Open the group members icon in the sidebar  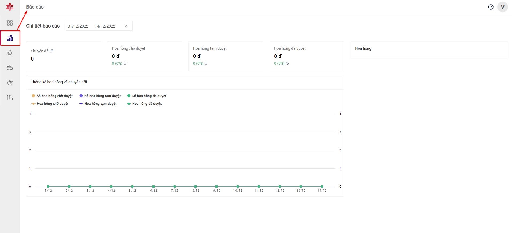tap(10, 68)
